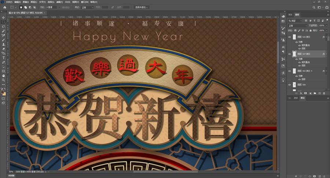Click background tan color swatch
330x178 pixels.
(4, 94)
